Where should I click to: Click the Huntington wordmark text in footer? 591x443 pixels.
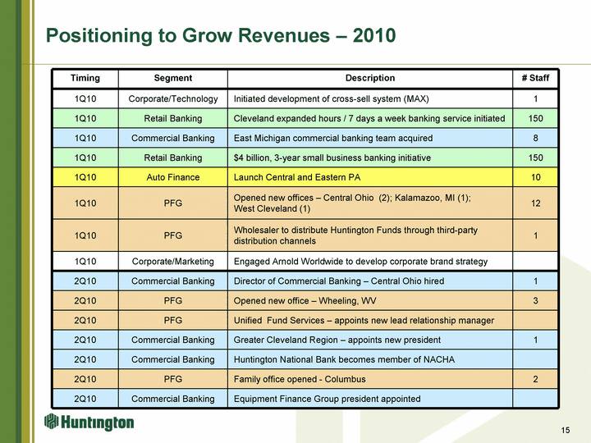tap(98, 423)
